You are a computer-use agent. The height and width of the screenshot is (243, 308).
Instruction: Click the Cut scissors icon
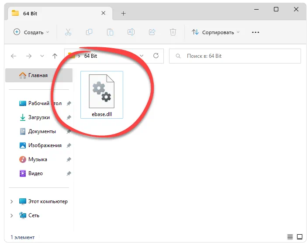(68, 32)
